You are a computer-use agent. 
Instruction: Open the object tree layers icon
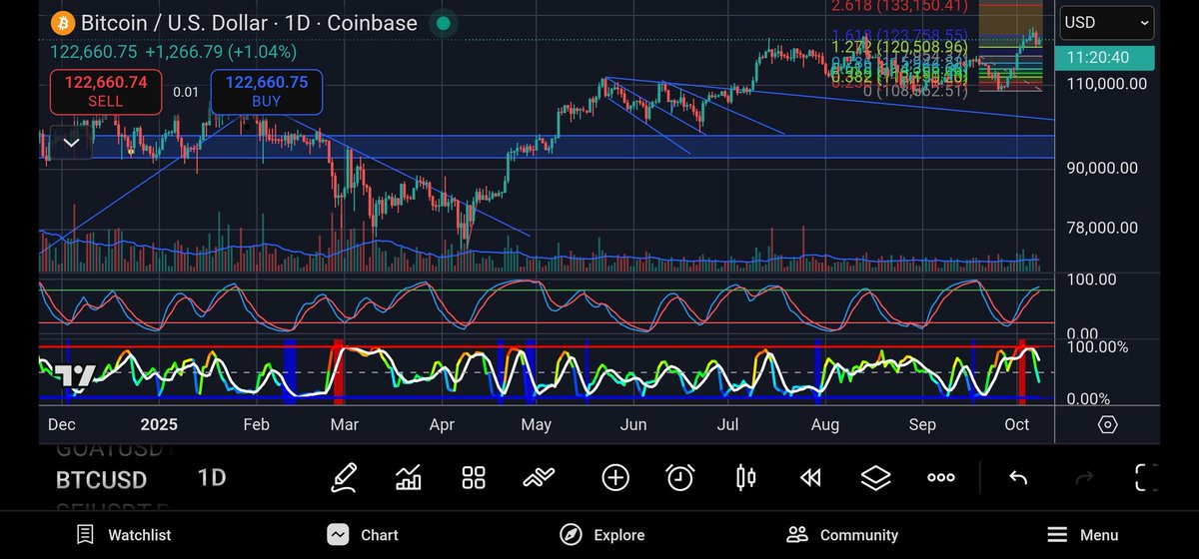875,477
